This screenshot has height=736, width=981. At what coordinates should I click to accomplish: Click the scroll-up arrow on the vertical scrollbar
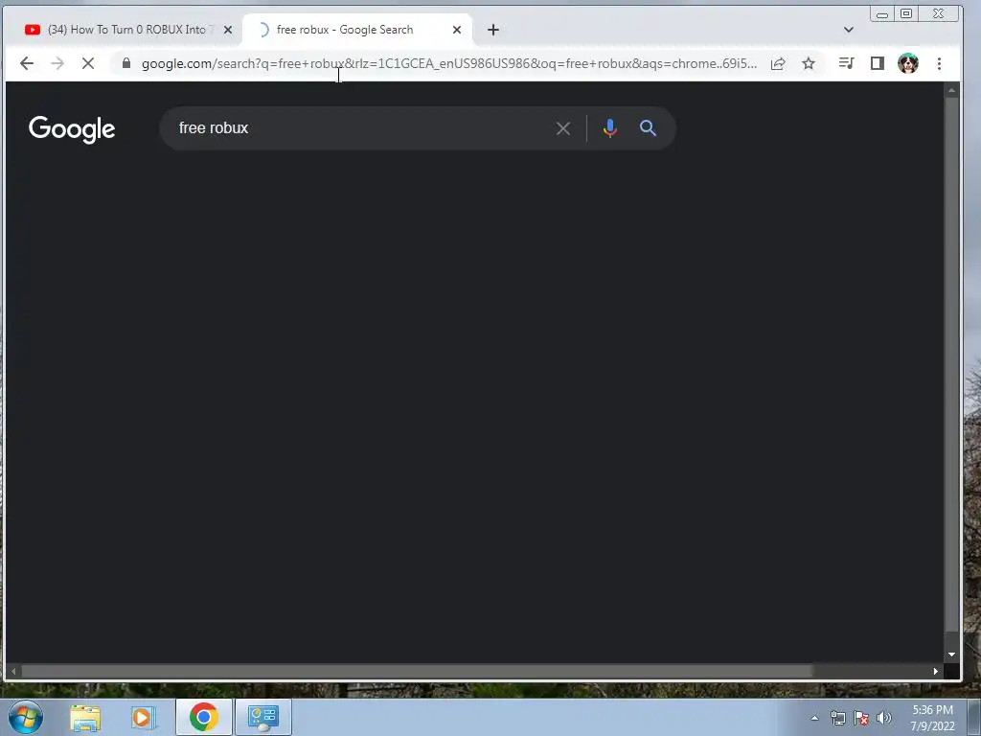[x=951, y=91]
